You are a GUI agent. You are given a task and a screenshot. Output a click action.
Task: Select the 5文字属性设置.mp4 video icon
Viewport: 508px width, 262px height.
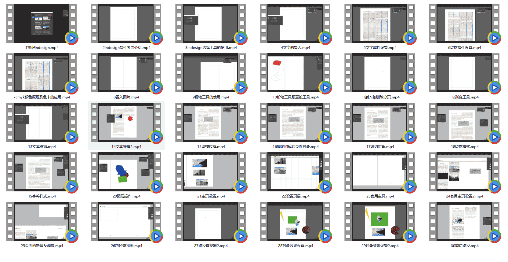coord(380,24)
